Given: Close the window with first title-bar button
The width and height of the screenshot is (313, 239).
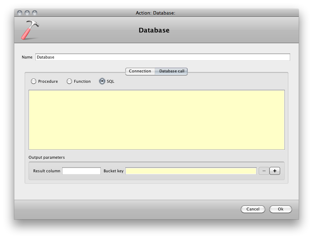Looking at the screenshot, I should [x=20, y=13].
